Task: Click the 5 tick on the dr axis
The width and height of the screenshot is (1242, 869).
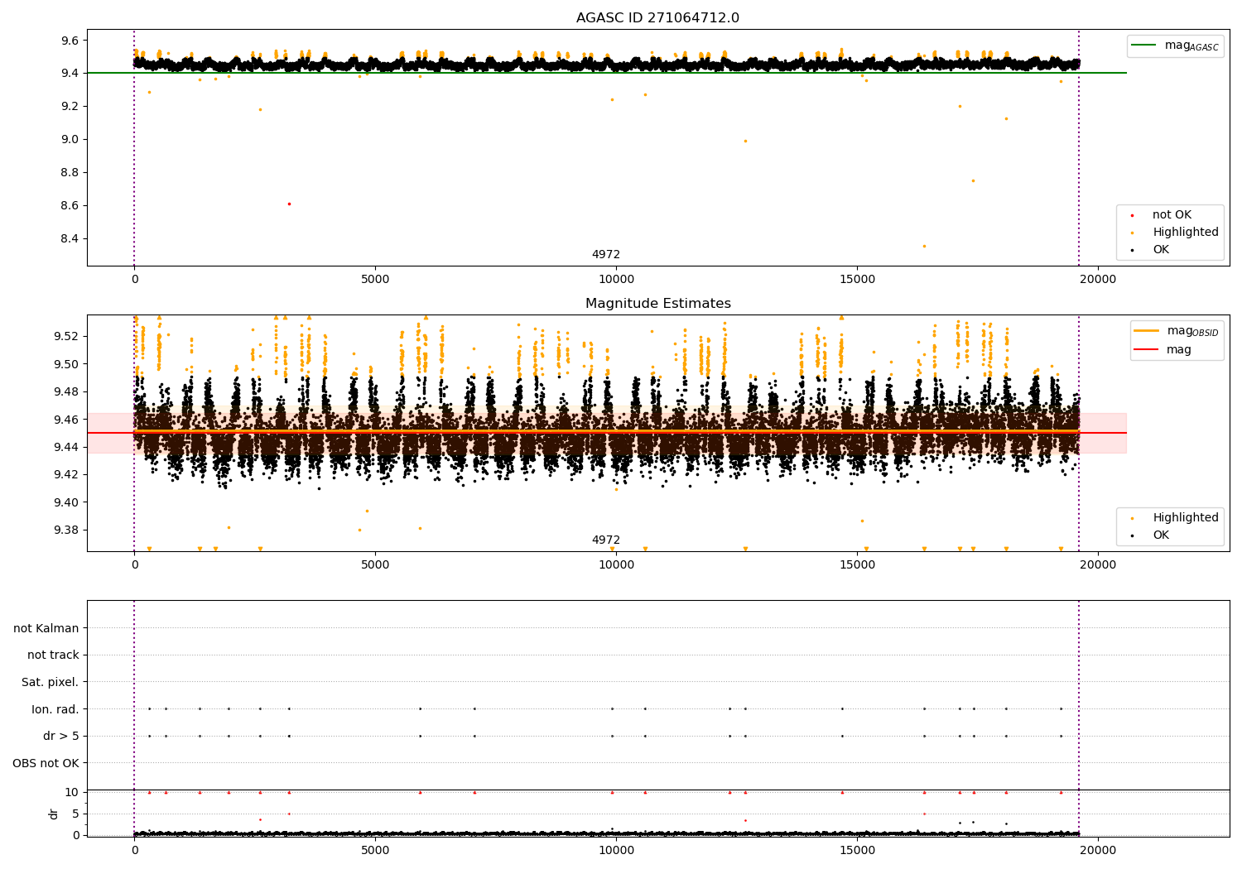Action: click(x=75, y=814)
